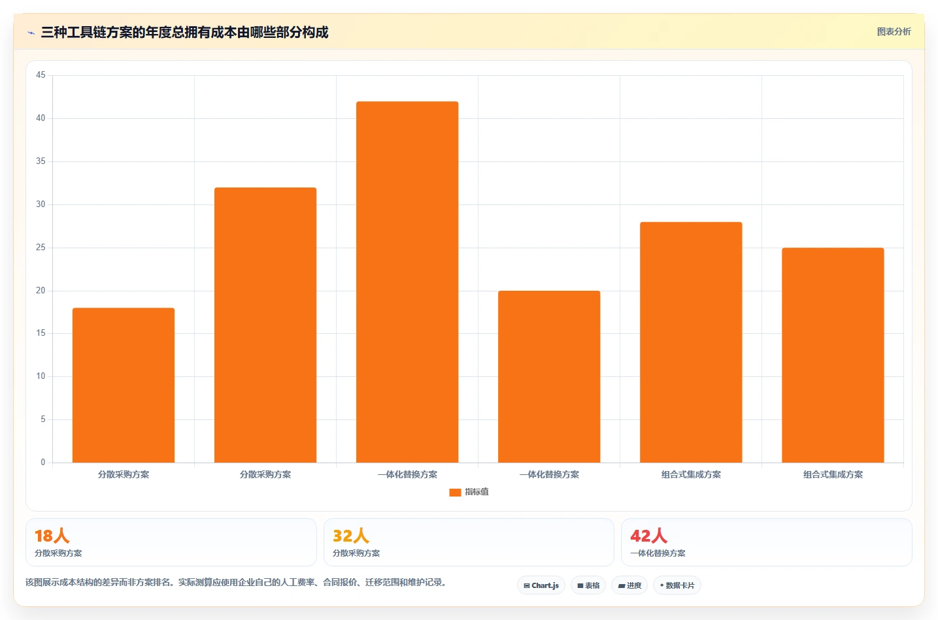Click the 图表分析 label in the header
938x620 pixels.
pyautogui.click(x=894, y=31)
